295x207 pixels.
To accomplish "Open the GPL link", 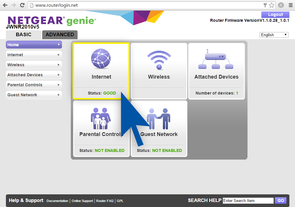I will coord(120,201).
